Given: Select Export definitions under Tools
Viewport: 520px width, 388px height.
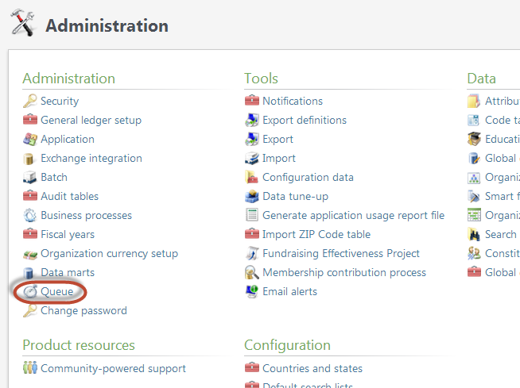Looking at the screenshot, I should [304, 120].
